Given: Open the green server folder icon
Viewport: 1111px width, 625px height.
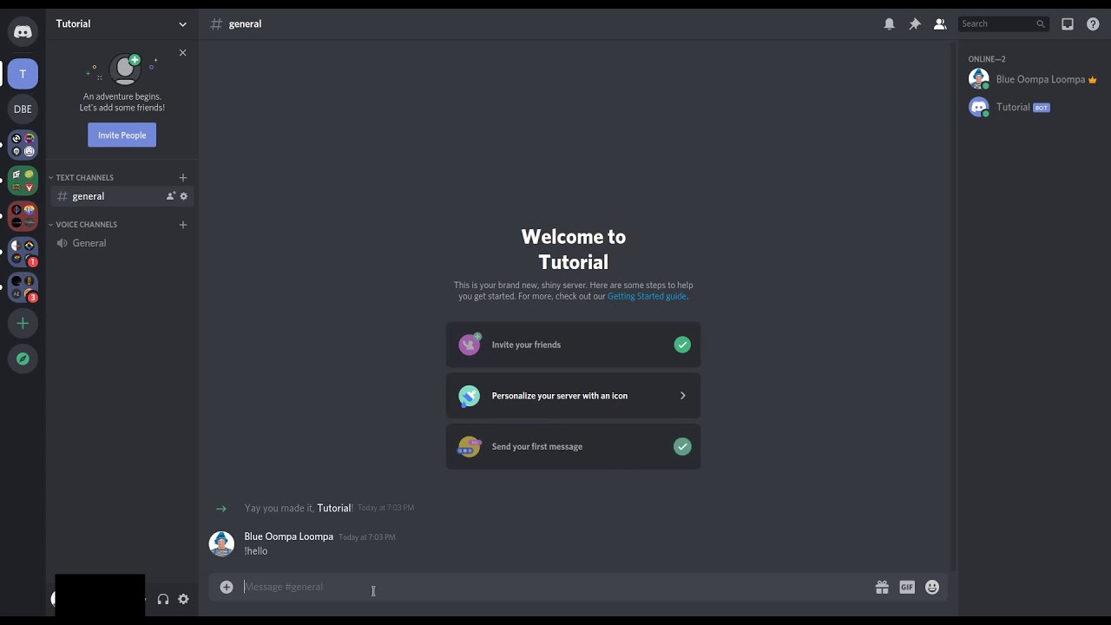Looking at the screenshot, I should 23,181.
